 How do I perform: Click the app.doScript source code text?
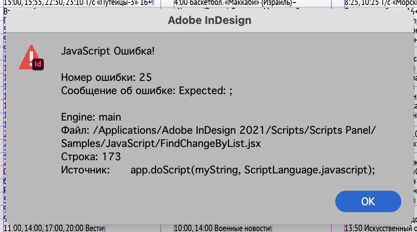(x=253, y=170)
